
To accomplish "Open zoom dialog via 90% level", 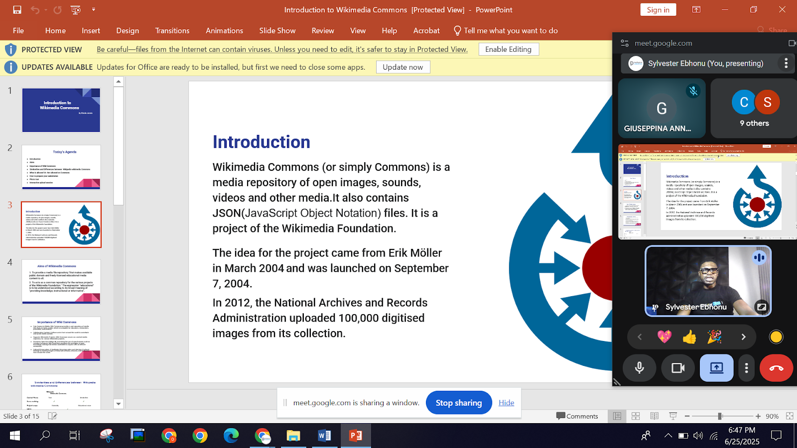I will point(772,416).
